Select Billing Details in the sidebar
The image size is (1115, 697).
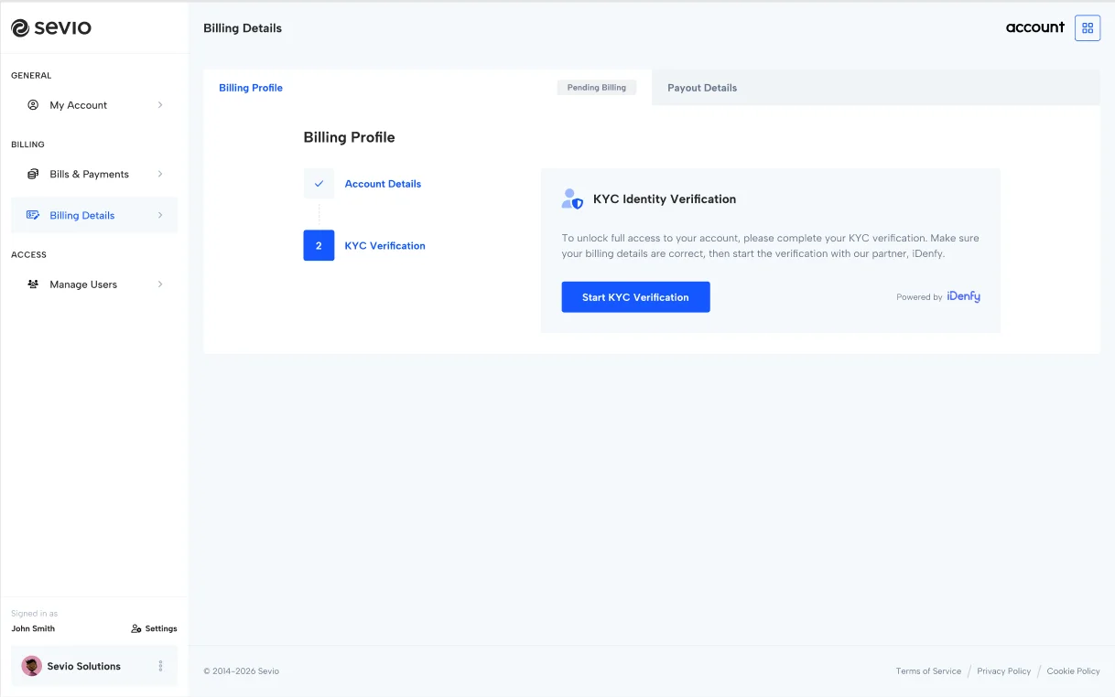tap(94, 215)
